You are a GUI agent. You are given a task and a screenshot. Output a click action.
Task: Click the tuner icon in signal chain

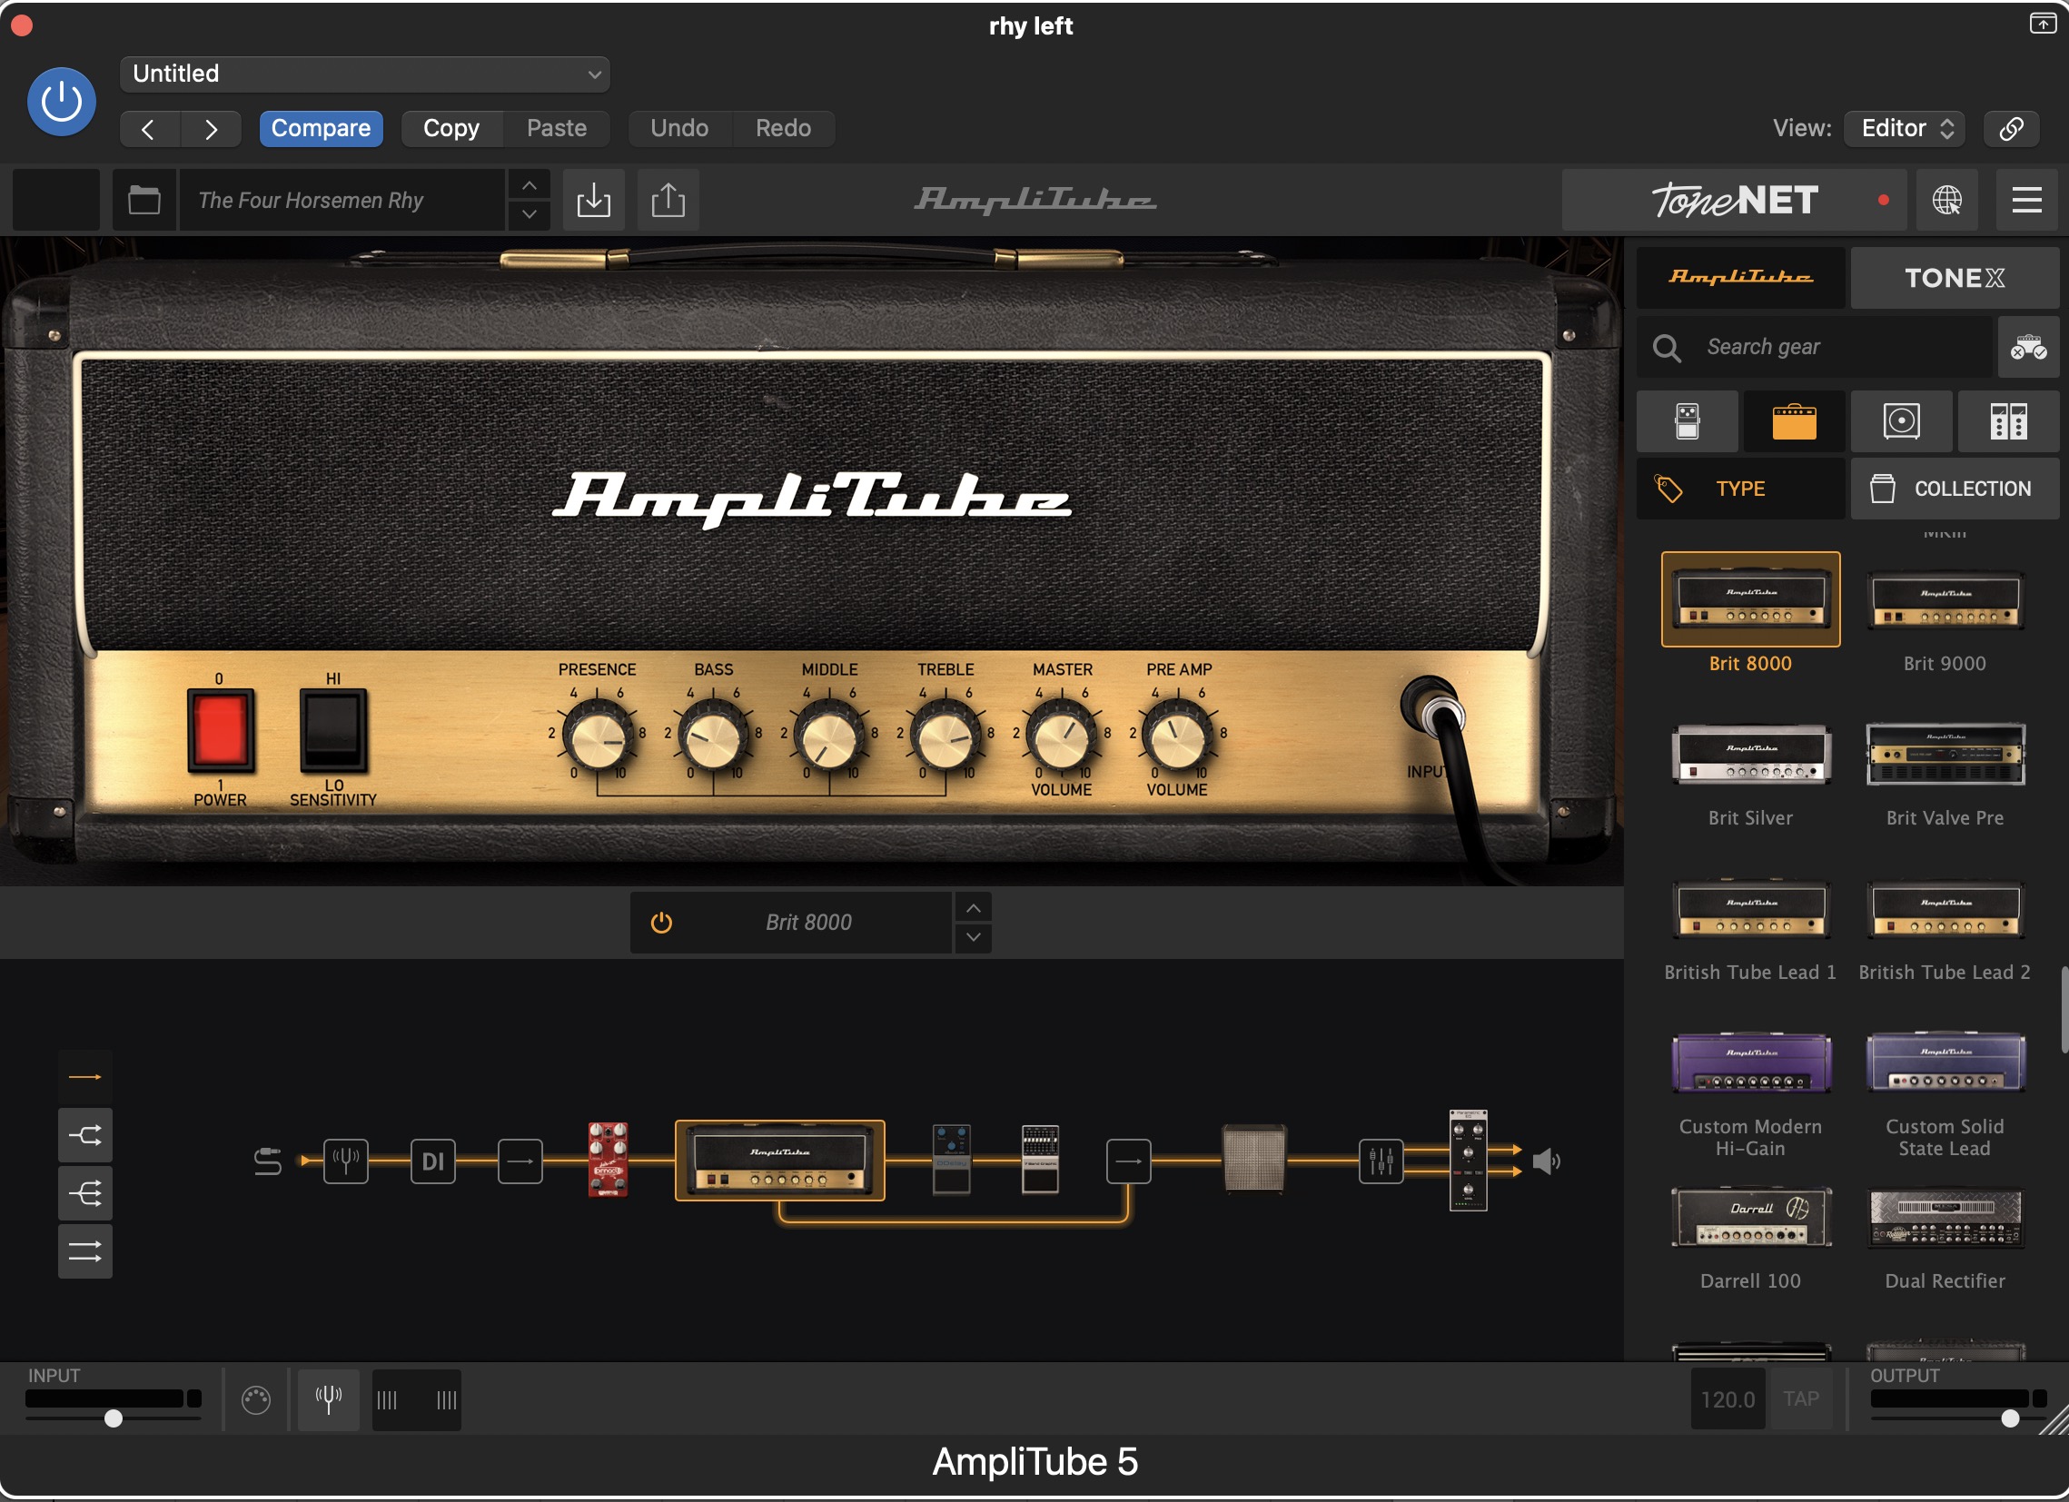pyautogui.click(x=346, y=1161)
